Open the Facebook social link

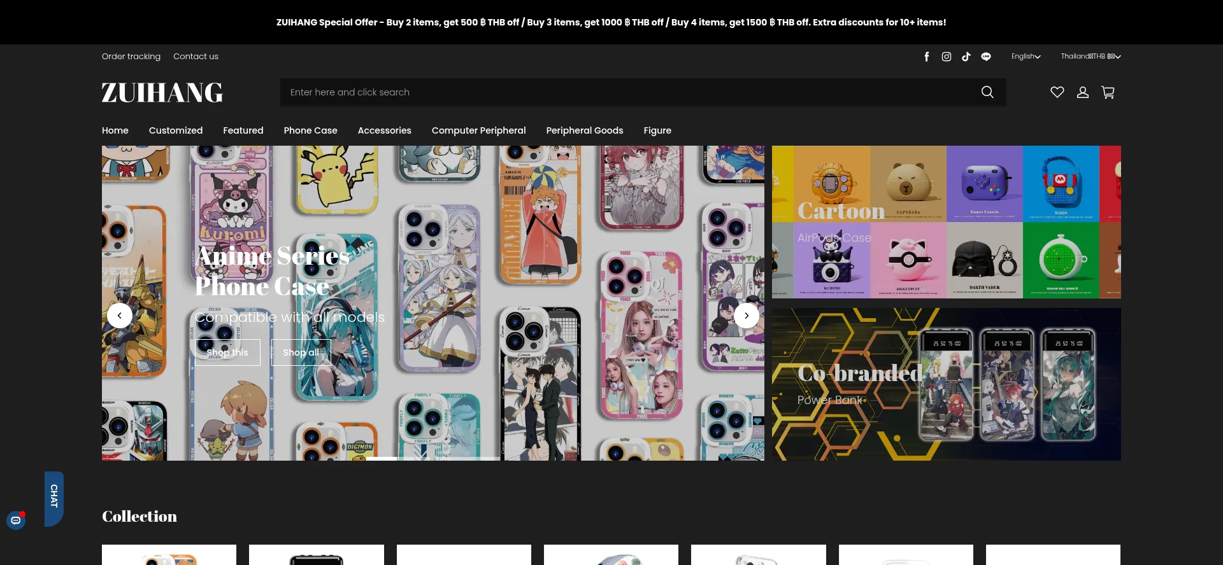pos(927,57)
